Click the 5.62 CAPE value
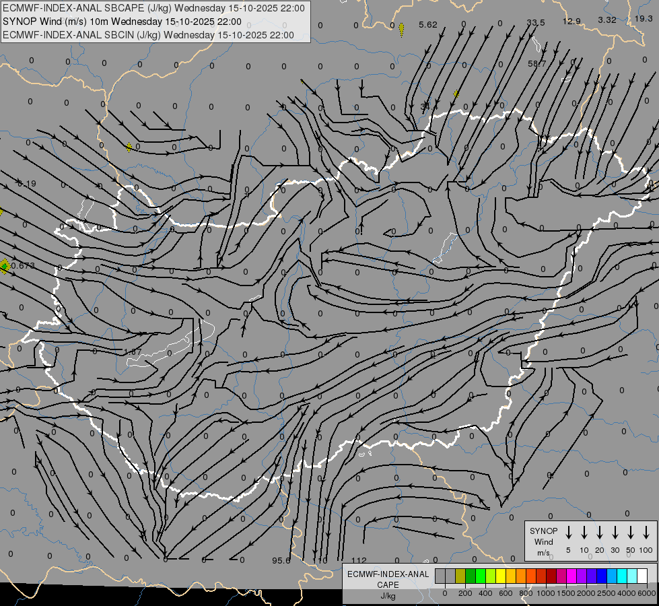Viewport: 659px width, 606px height. (428, 25)
